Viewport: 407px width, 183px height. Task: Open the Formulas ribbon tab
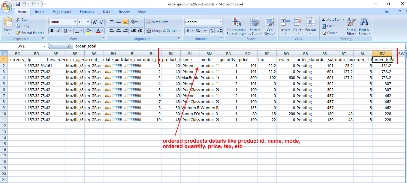pos(87,12)
